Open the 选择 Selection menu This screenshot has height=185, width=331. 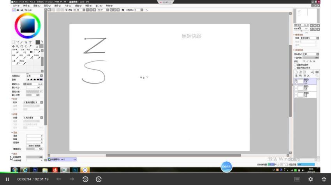57,6
